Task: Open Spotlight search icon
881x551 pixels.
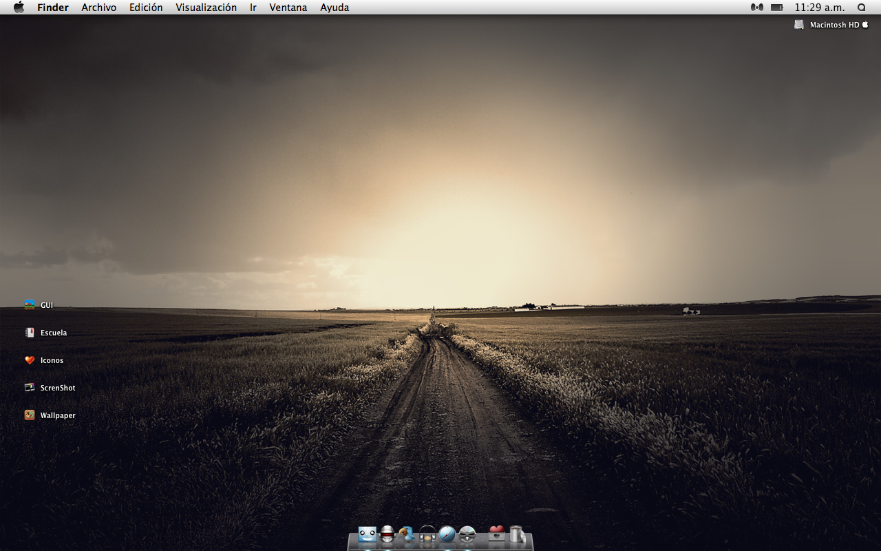Action: pos(862,8)
